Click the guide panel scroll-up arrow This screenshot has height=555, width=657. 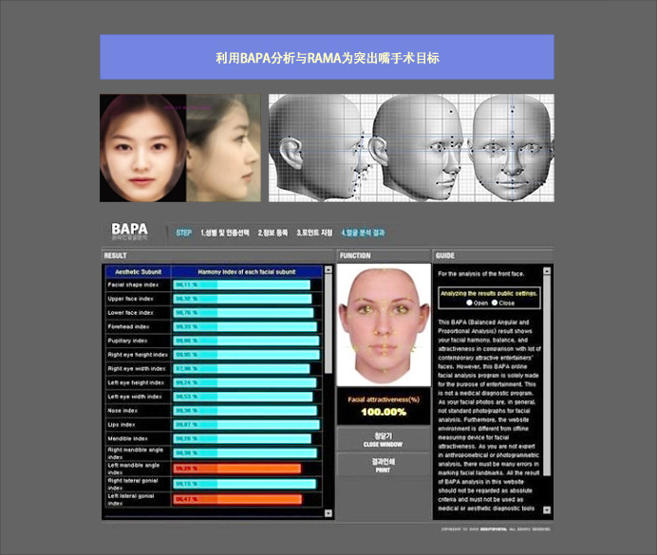pyautogui.click(x=547, y=270)
